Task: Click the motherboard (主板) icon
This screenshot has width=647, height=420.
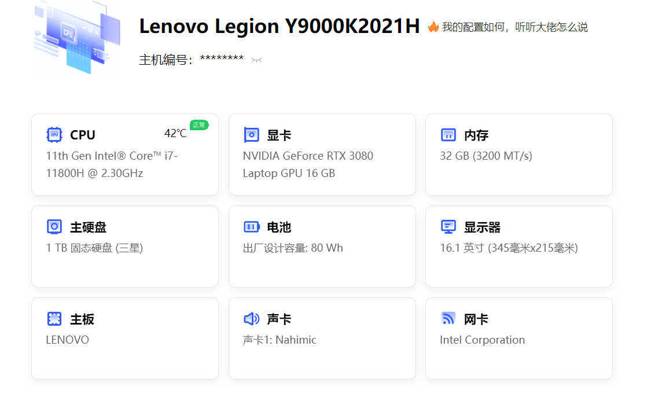Action: (54, 319)
